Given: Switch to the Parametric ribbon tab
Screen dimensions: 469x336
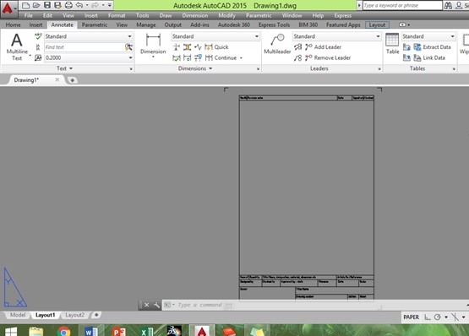Looking at the screenshot, I should pyautogui.click(x=94, y=24).
